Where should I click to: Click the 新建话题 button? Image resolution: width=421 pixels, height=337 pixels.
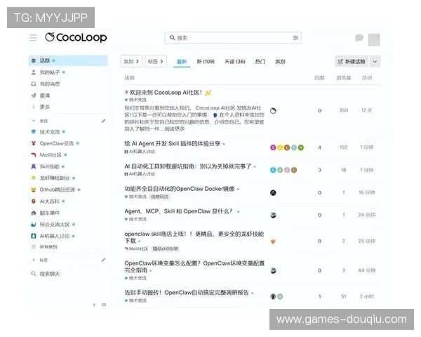[x=352, y=62]
